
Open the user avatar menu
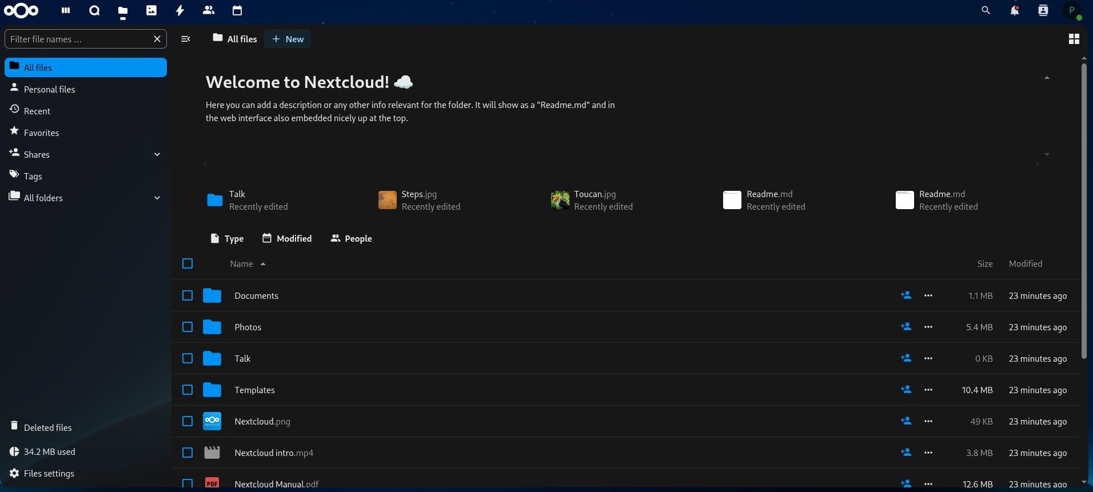click(x=1072, y=11)
